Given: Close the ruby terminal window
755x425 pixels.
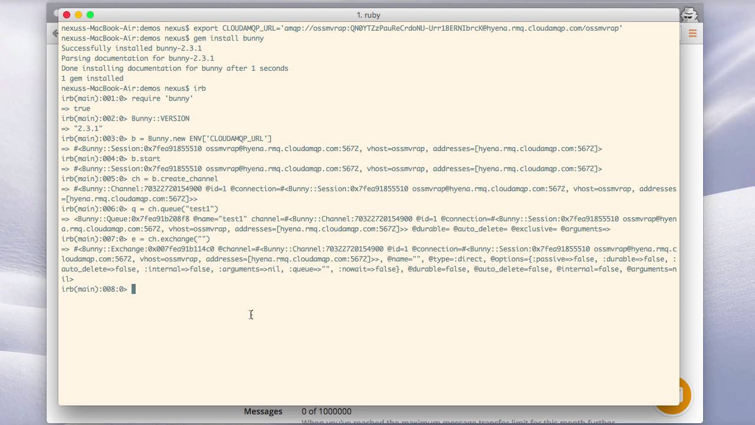Looking at the screenshot, I should (x=67, y=15).
